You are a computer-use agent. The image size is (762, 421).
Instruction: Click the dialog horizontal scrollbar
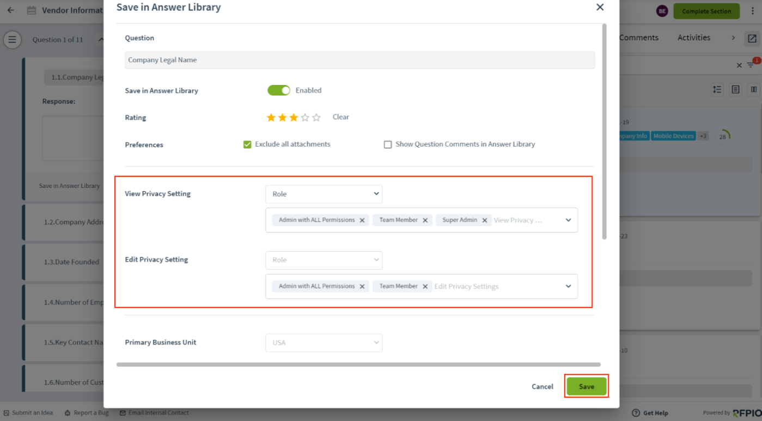(x=358, y=364)
